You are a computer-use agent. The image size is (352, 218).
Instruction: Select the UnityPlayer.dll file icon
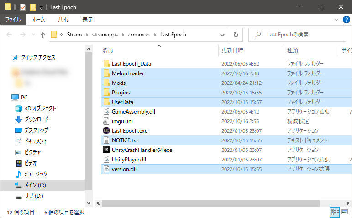[x=106, y=160]
